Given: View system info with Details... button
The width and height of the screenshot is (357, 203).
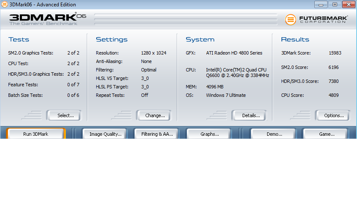Looking at the screenshot, I should (249, 115).
